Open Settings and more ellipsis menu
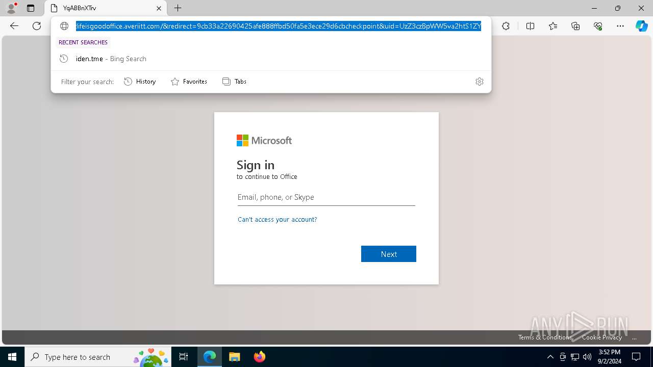This screenshot has width=653, height=367. coord(620,26)
